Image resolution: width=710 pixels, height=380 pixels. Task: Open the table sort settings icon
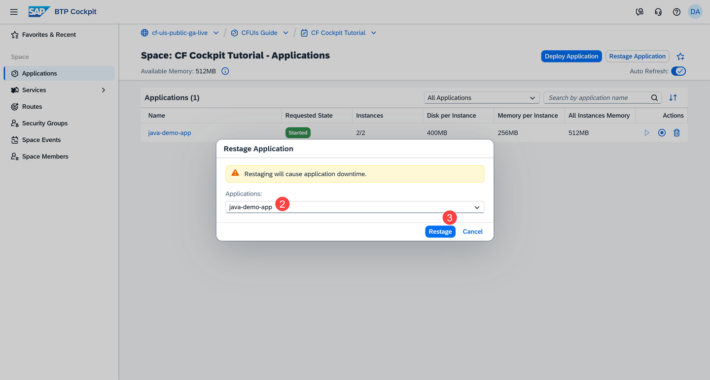tap(673, 98)
